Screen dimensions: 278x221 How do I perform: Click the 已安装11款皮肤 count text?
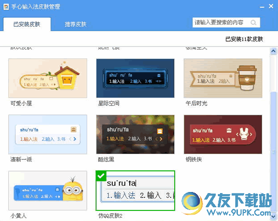[244, 39]
